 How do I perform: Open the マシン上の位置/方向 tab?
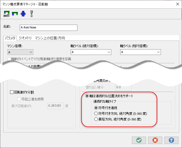[50, 38]
